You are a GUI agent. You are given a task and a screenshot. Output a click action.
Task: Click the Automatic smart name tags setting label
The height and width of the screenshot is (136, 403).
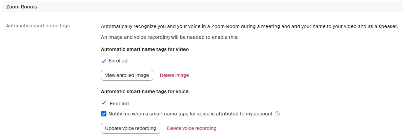pos(38,26)
